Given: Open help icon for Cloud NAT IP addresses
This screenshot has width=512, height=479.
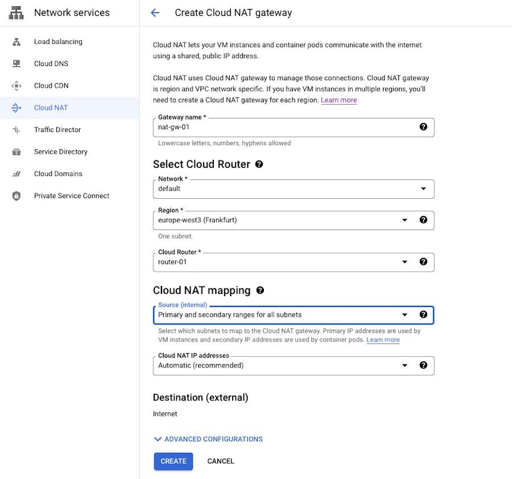Looking at the screenshot, I should [x=423, y=365].
